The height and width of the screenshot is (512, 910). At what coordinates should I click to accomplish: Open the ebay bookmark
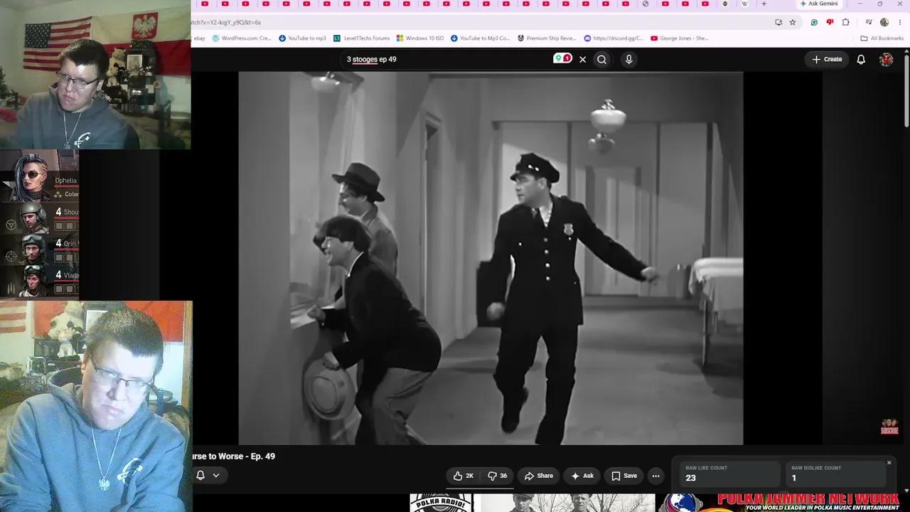[199, 38]
